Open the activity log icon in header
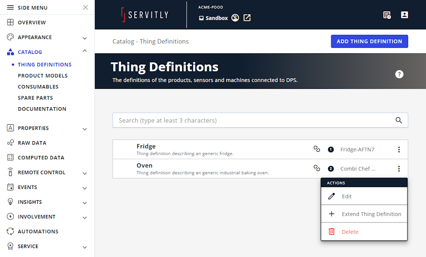The image size is (426, 257). coord(387,15)
